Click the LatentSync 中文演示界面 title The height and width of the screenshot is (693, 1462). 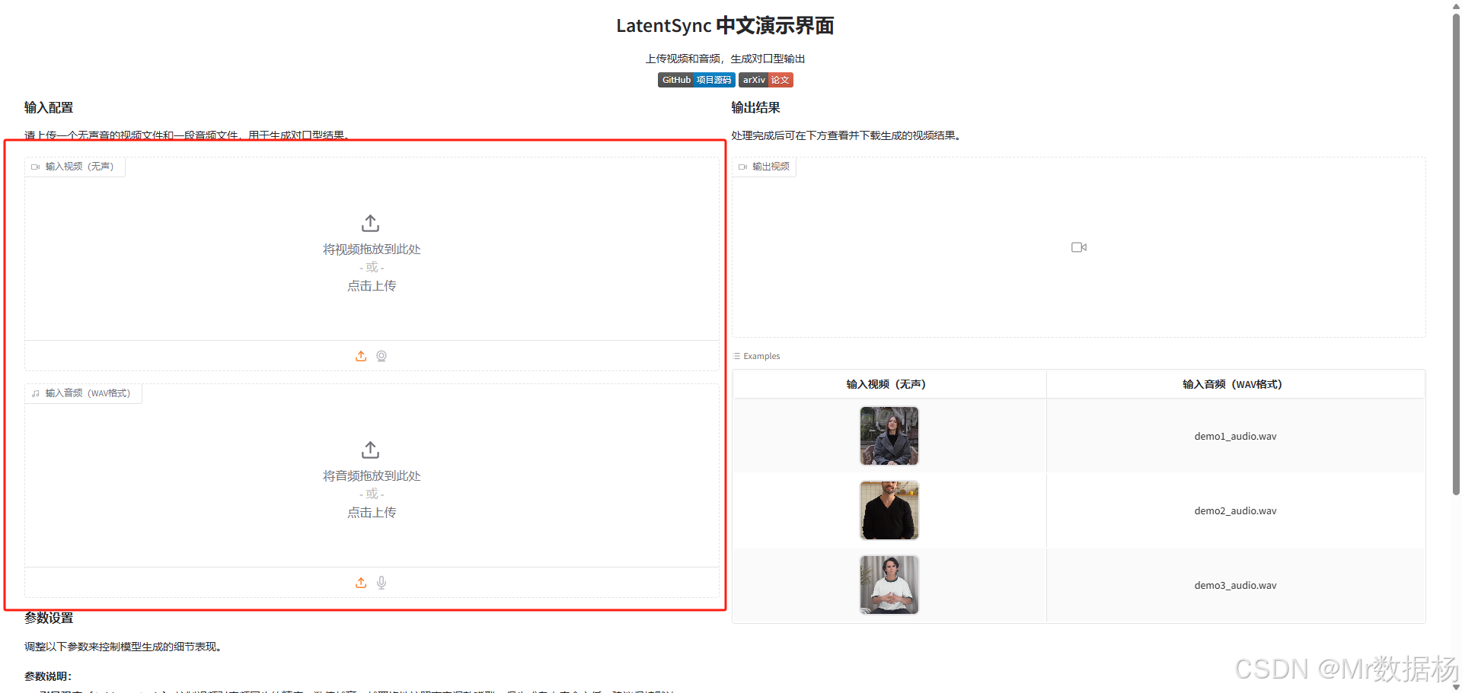pyautogui.click(x=725, y=26)
